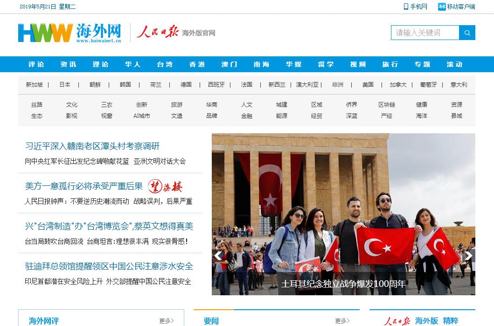Image resolution: width=494 pixels, height=326 pixels.
Task: Select 台湾 in the blue navigation bar
Action: tap(165, 64)
